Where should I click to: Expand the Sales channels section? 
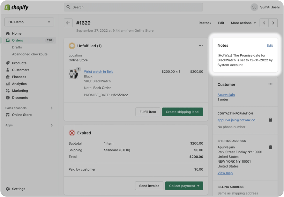click(x=52, y=108)
